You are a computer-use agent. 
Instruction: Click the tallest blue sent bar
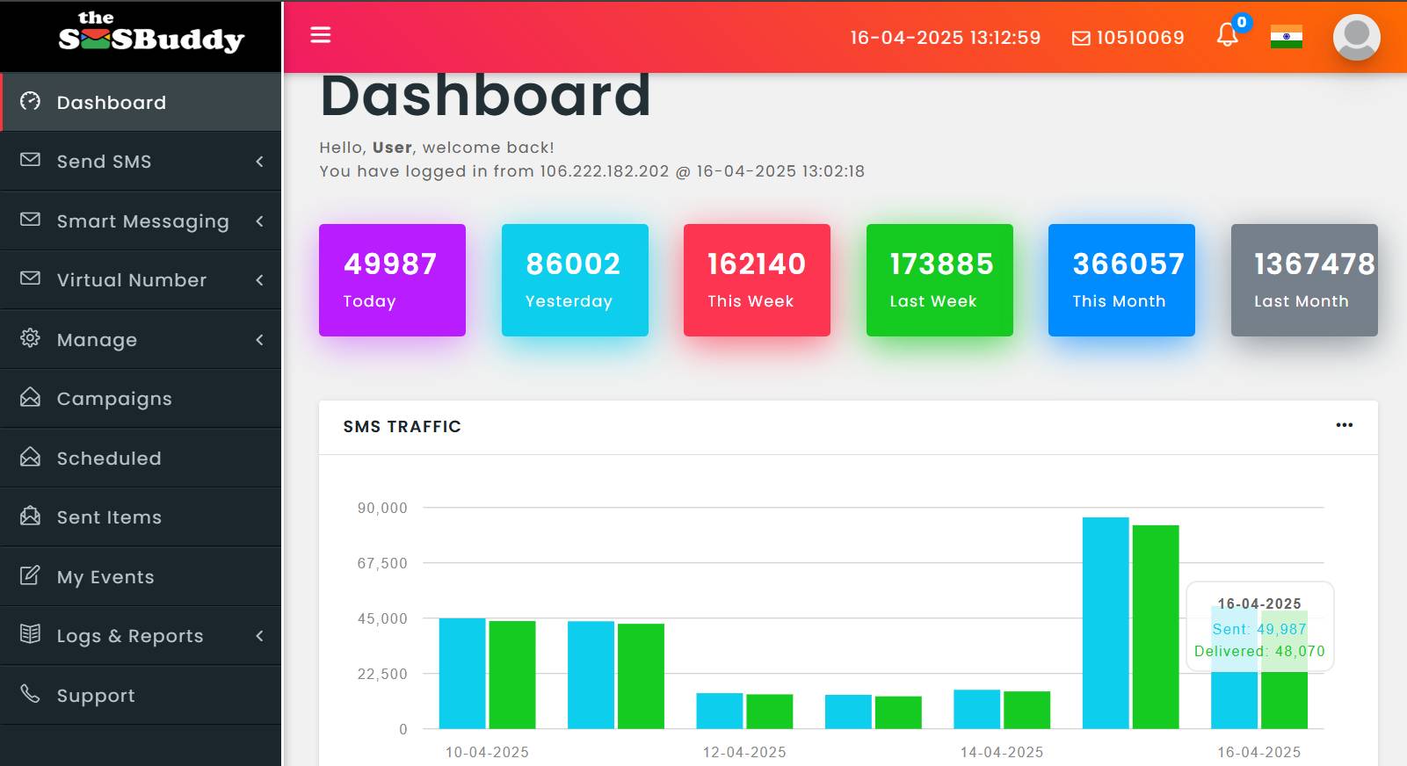[x=1105, y=623]
